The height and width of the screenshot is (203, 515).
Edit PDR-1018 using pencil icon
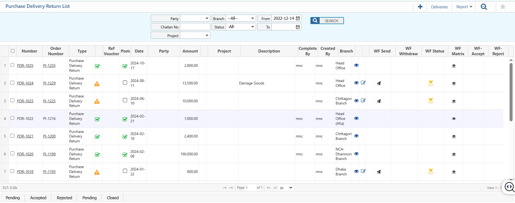click(x=363, y=171)
